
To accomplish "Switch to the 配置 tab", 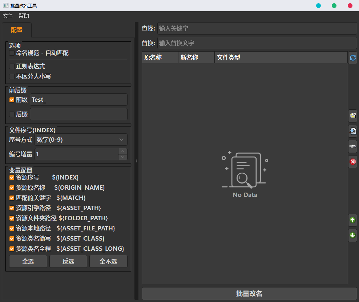I will pyautogui.click(x=17, y=30).
